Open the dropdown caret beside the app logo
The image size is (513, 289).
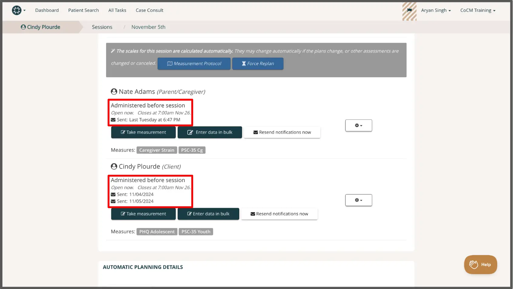[24, 10]
